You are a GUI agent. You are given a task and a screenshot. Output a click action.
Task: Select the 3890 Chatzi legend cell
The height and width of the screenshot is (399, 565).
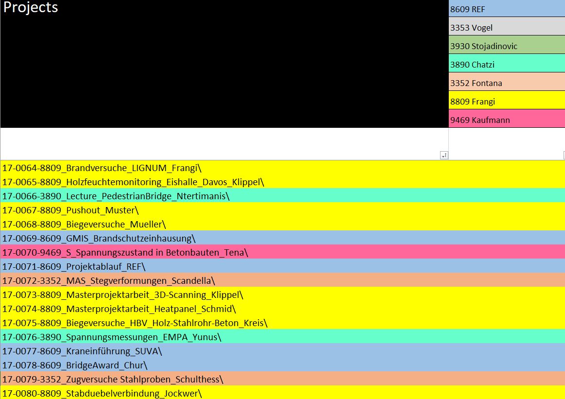(x=507, y=63)
